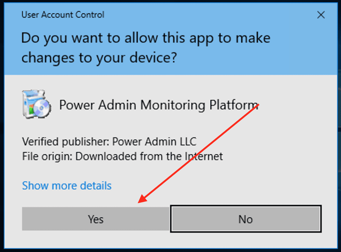Click the red arrow's arrowhead tip
This screenshot has height=252, width=341.
coord(139,202)
